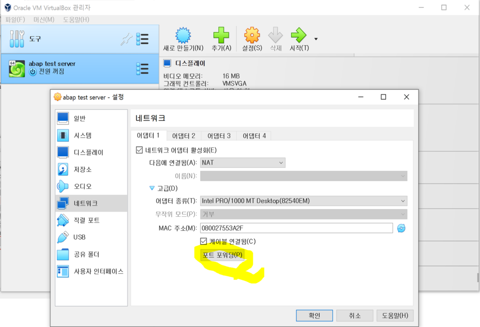This screenshot has width=480, height=327.
Task: Click the 삭제 delete arrow icon
Action: coord(276,35)
